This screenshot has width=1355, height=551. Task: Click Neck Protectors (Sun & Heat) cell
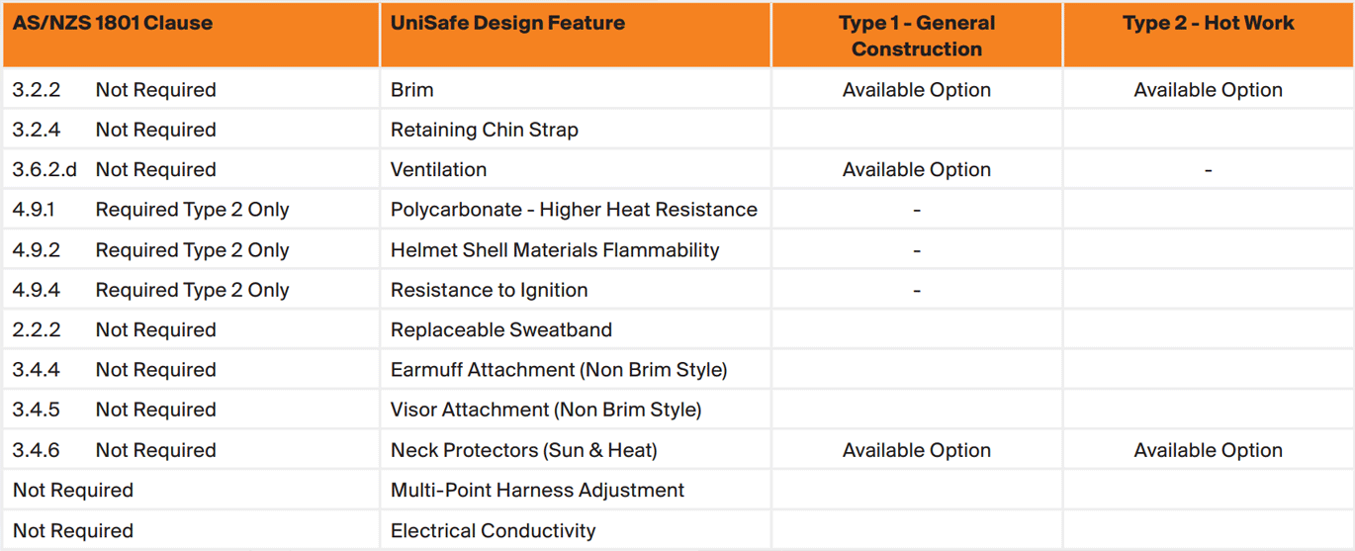576,450
